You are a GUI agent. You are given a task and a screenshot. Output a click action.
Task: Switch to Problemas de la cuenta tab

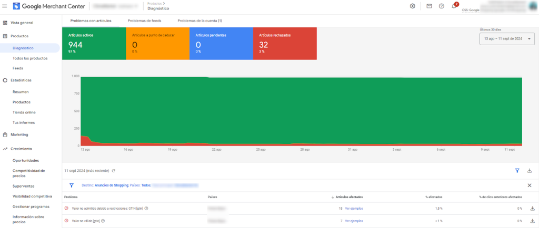click(199, 20)
